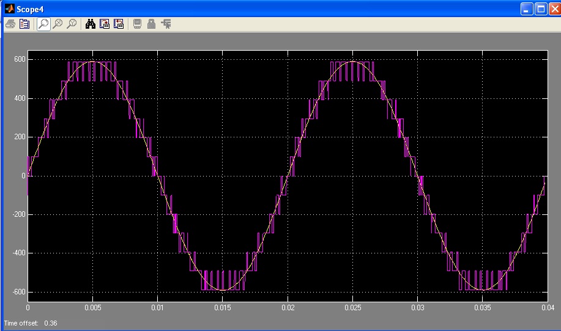The image size is (561, 331).
Task: Click the 0.025 x-axis tick label
Action: point(353,307)
